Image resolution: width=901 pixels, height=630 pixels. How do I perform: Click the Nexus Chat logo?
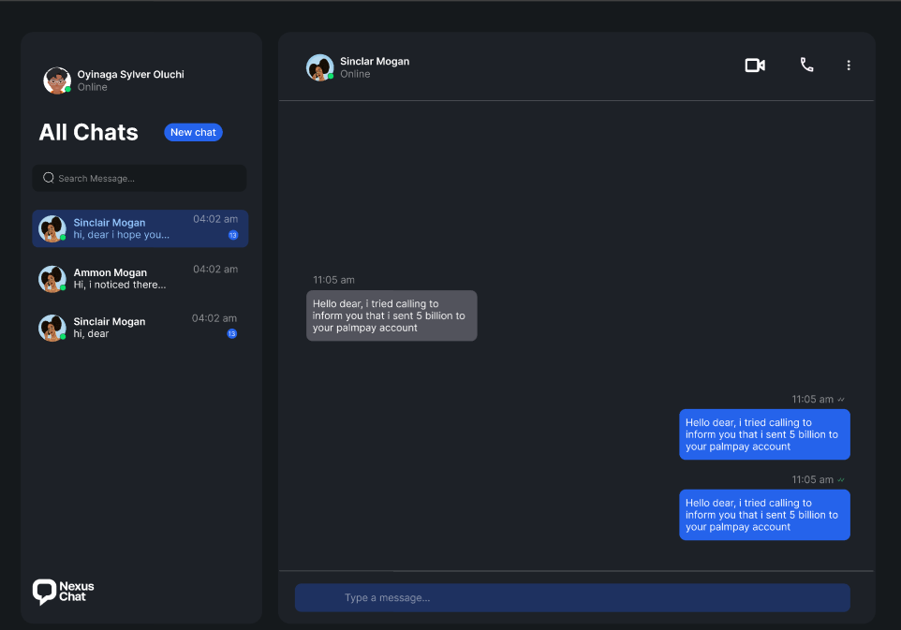click(62, 592)
